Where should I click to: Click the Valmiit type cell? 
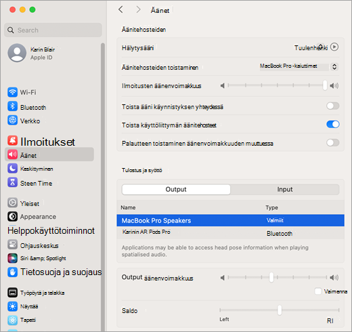[275, 220]
